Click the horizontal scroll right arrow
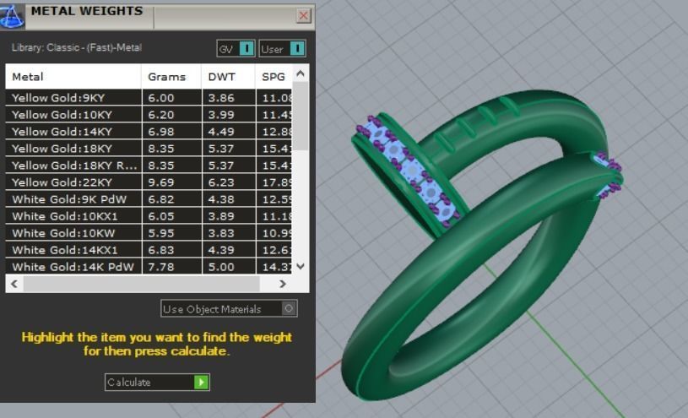The width and height of the screenshot is (688, 418). (x=283, y=284)
